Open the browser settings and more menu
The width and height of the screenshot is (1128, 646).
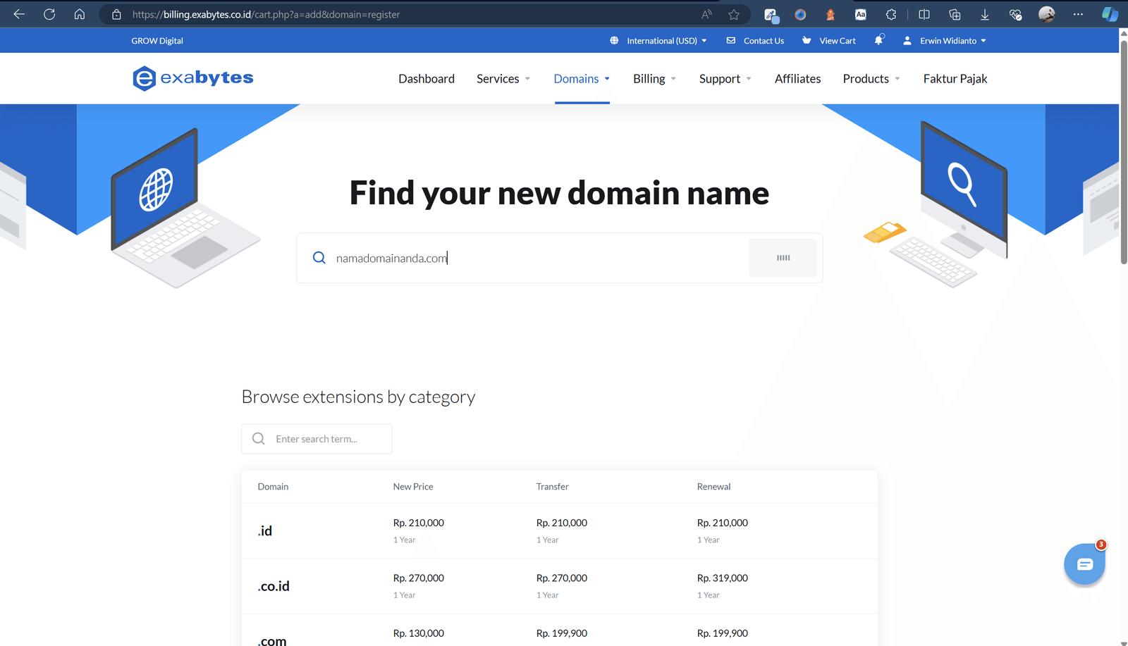coord(1078,14)
